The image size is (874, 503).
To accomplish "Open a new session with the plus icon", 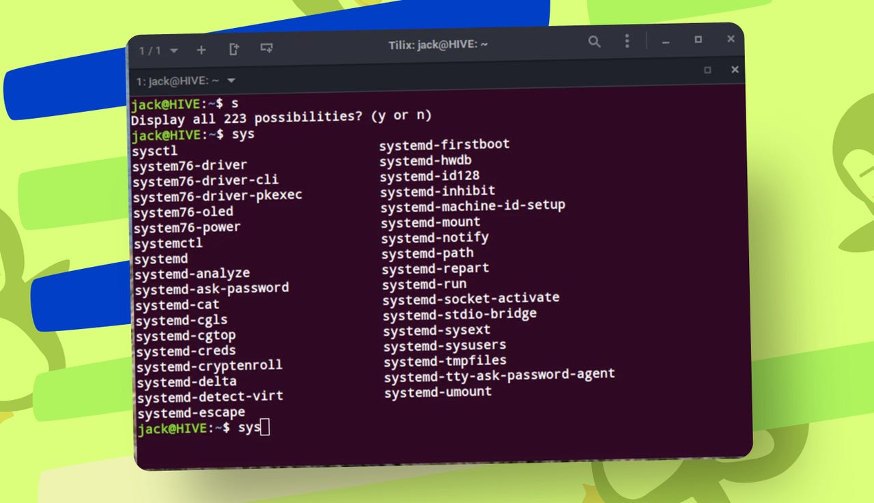I will tap(201, 50).
